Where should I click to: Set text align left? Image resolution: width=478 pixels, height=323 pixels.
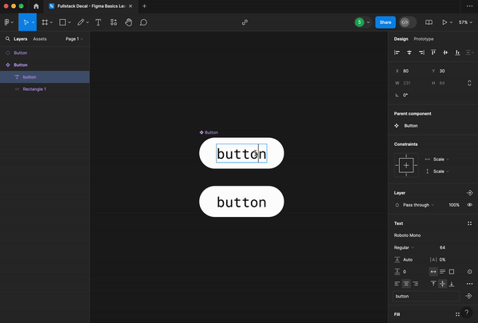tap(397, 284)
